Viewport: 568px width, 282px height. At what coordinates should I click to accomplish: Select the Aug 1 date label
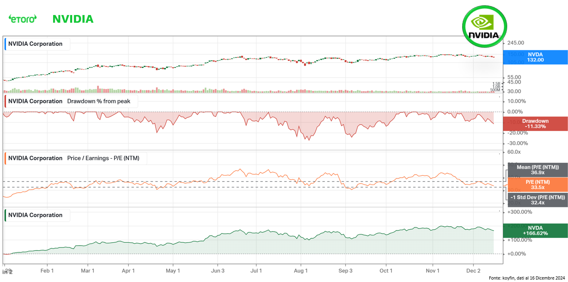coord(301,271)
